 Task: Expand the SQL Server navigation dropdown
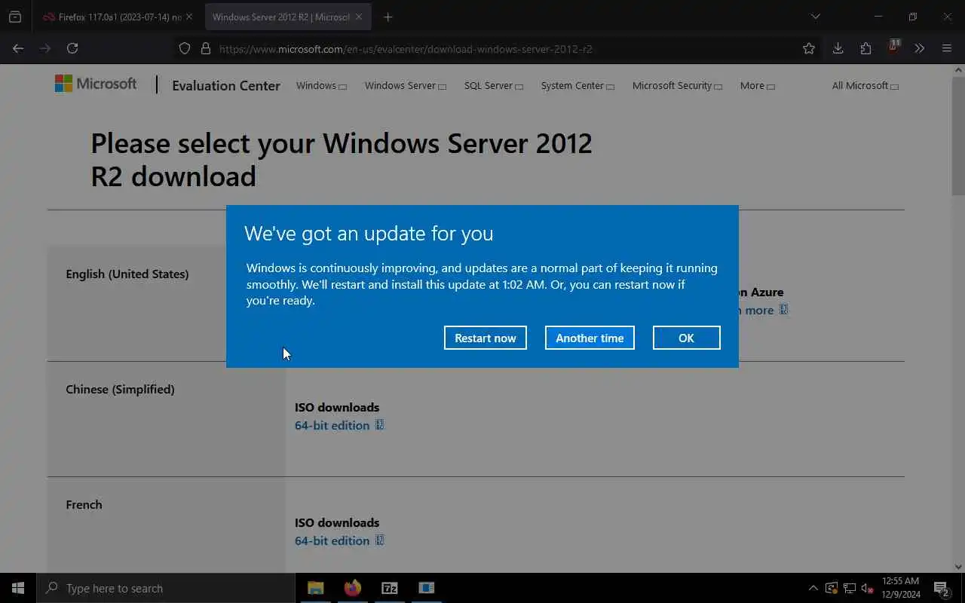[494, 85]
